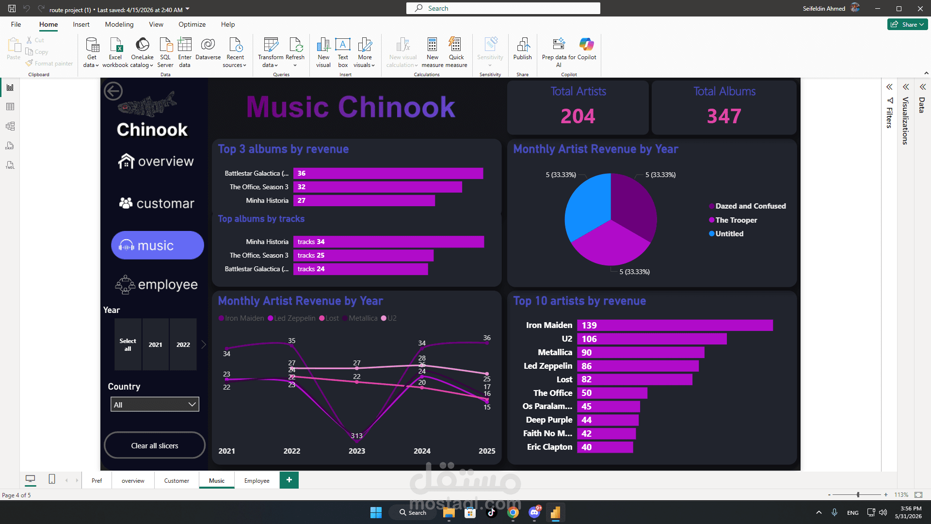Connect to SQL Server
931x524 pixels.
click(x=165, y=52)
